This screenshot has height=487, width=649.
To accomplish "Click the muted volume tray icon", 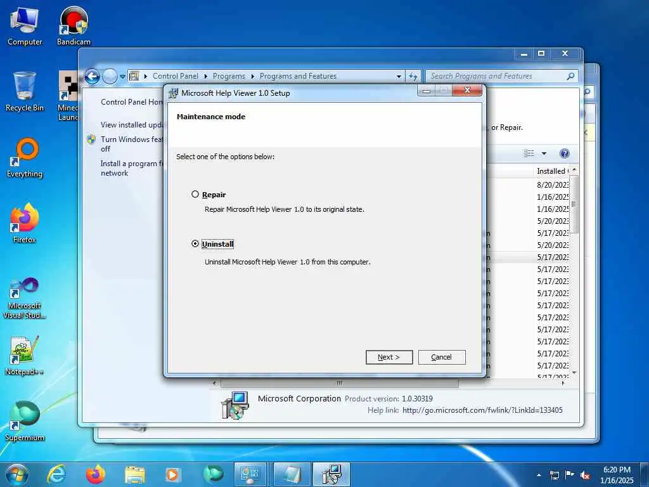I will click(x=585, y=475).
